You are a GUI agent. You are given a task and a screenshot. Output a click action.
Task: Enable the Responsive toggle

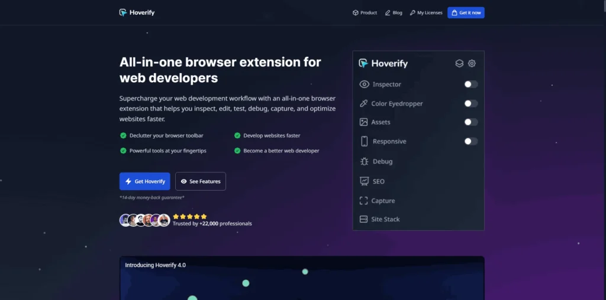click(x=470, y=141)
